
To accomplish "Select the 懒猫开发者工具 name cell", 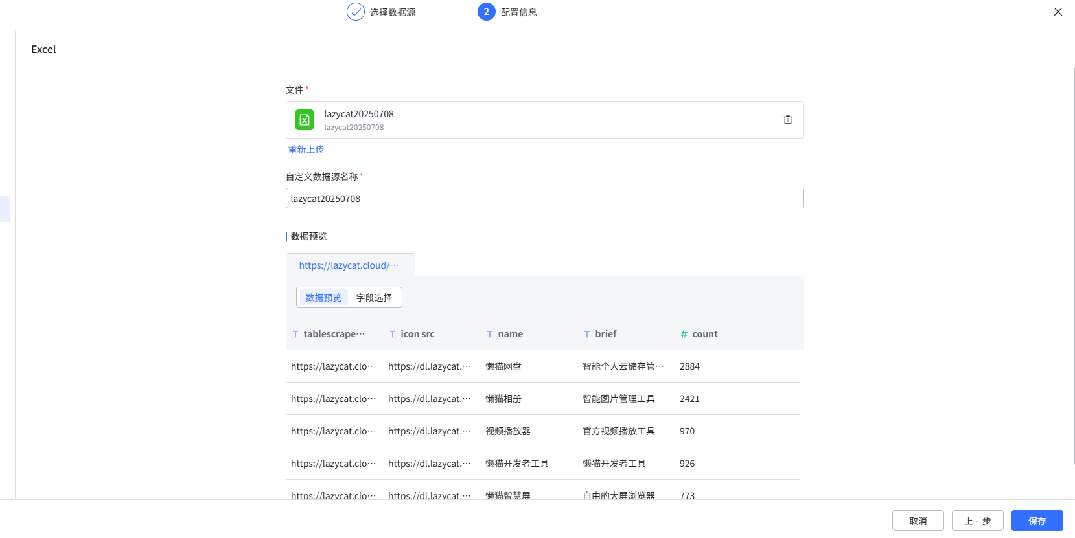I will pyautogui.click(x=517, y=464).
